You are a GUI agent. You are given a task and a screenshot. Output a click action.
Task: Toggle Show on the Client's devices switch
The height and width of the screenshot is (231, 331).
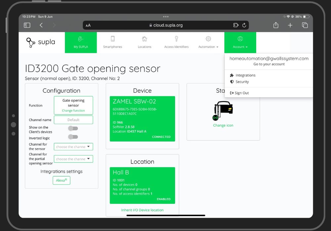pos(73,128)
